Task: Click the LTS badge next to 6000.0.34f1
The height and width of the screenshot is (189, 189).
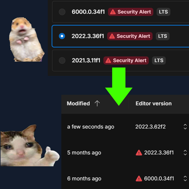Action: pos(163,12)
